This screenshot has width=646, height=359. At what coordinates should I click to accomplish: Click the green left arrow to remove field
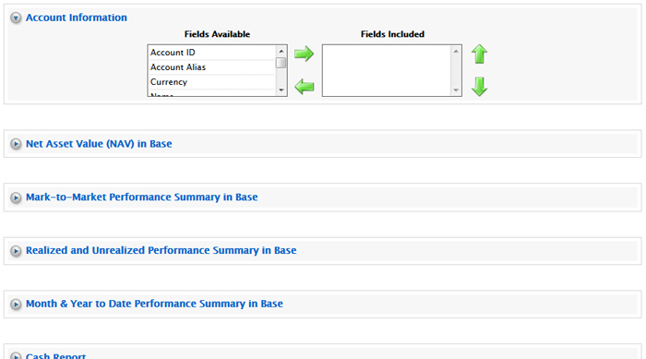(304, 87)
